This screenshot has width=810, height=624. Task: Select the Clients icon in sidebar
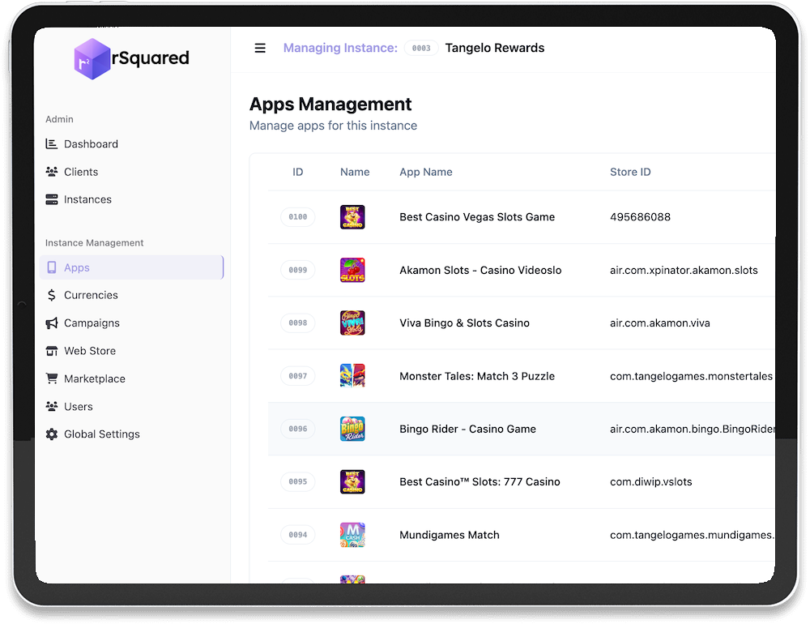[50, 171]
